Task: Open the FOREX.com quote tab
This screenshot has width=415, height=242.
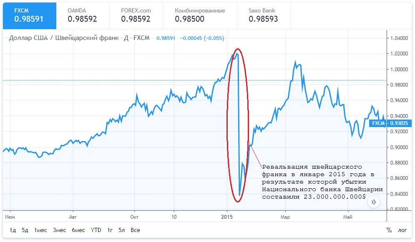Action: pos(136,15)
